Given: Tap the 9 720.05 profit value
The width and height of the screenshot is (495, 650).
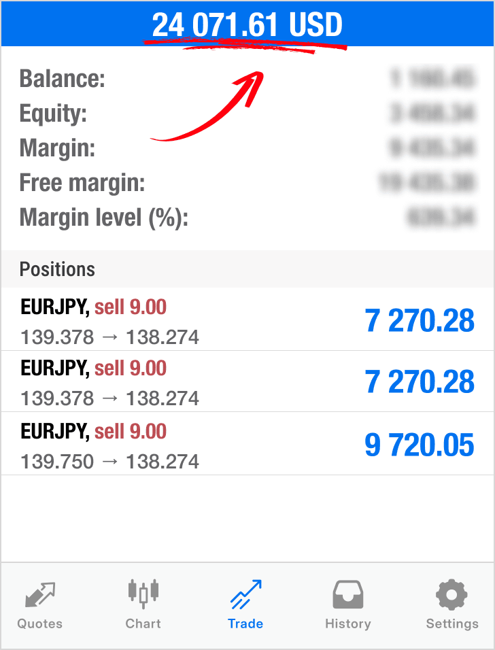Looking at the screenshot, I should pos(419,445).
